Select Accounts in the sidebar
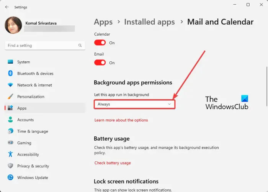The height and width of the screenshot is (192, 268). point(45,120)
